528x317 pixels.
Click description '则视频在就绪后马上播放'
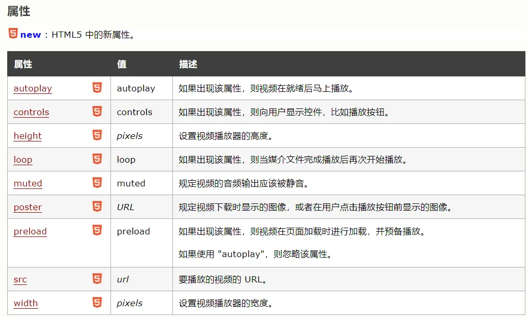coord(302,88)
